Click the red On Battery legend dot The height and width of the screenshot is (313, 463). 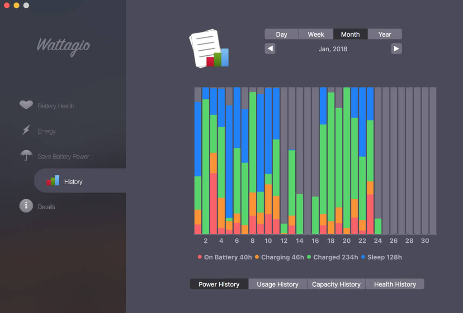click(x=200, y=257)
